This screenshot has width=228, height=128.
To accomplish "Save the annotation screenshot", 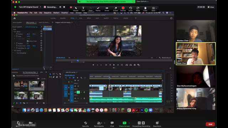I will coord(154,9).
